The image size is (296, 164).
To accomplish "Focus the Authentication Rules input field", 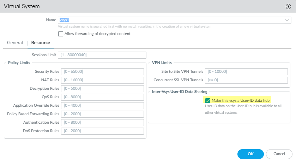I will coord(102,123).
